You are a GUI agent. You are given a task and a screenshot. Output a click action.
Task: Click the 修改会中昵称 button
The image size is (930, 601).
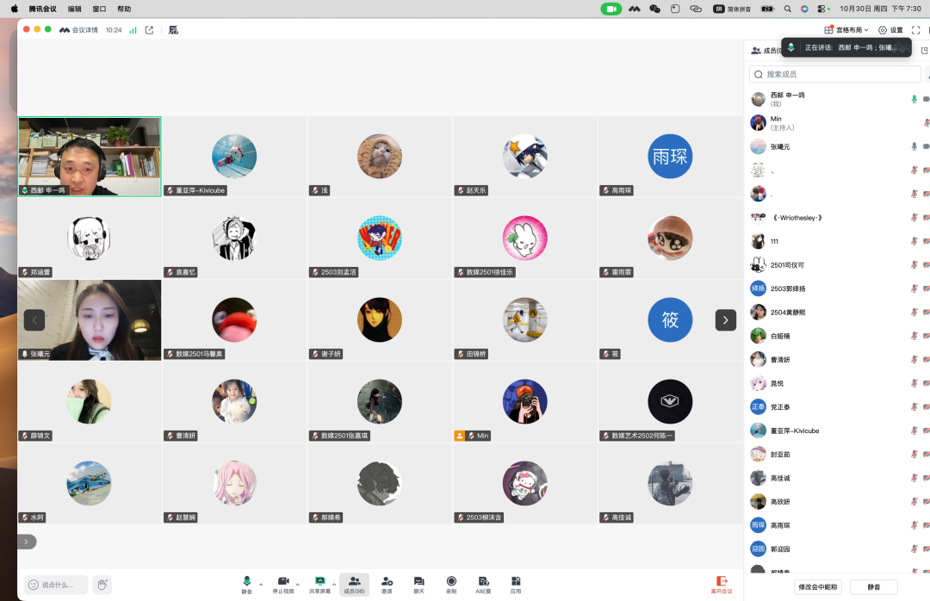817,586
